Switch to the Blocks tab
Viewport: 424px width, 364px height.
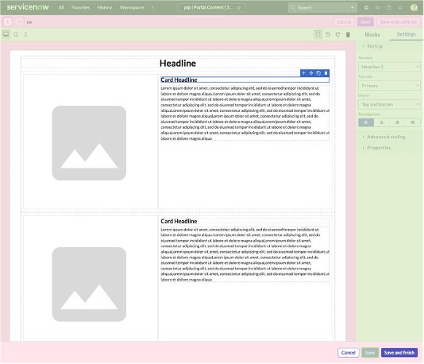click(x=372, y=35)
